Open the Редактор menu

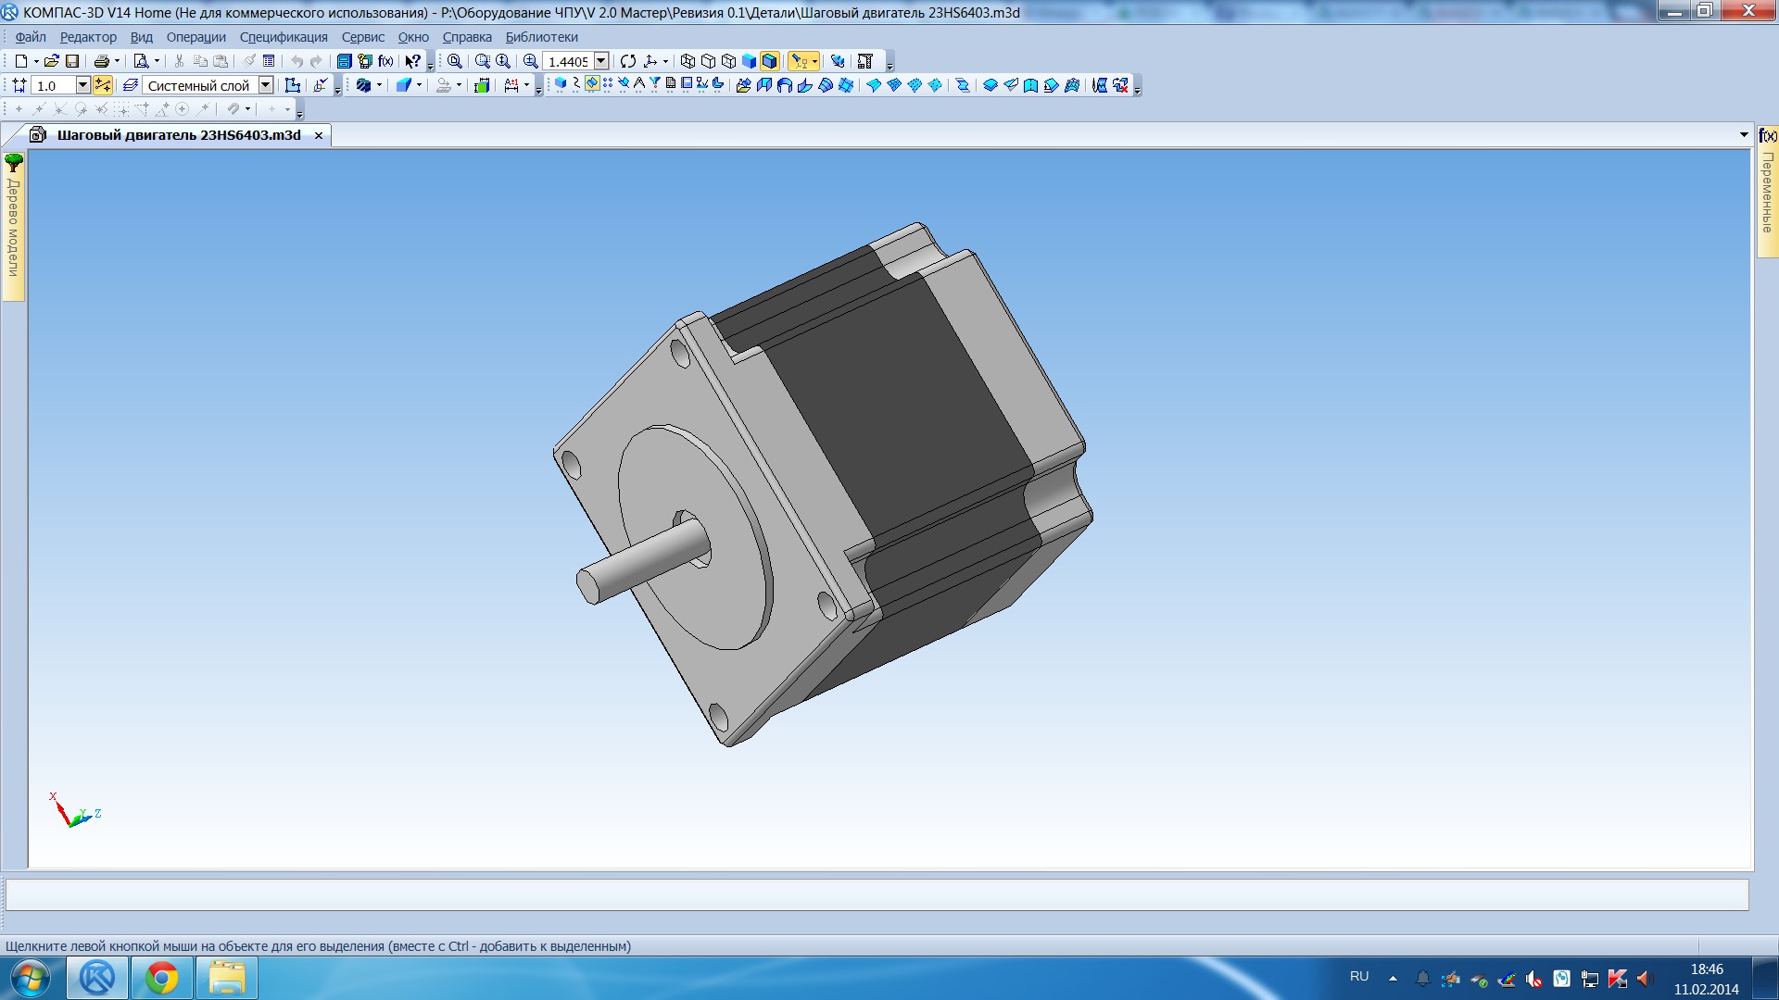(88, 37)
